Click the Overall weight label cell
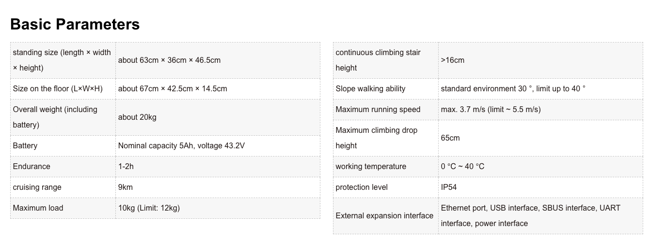649x242 pixels. tap(55, 117)
